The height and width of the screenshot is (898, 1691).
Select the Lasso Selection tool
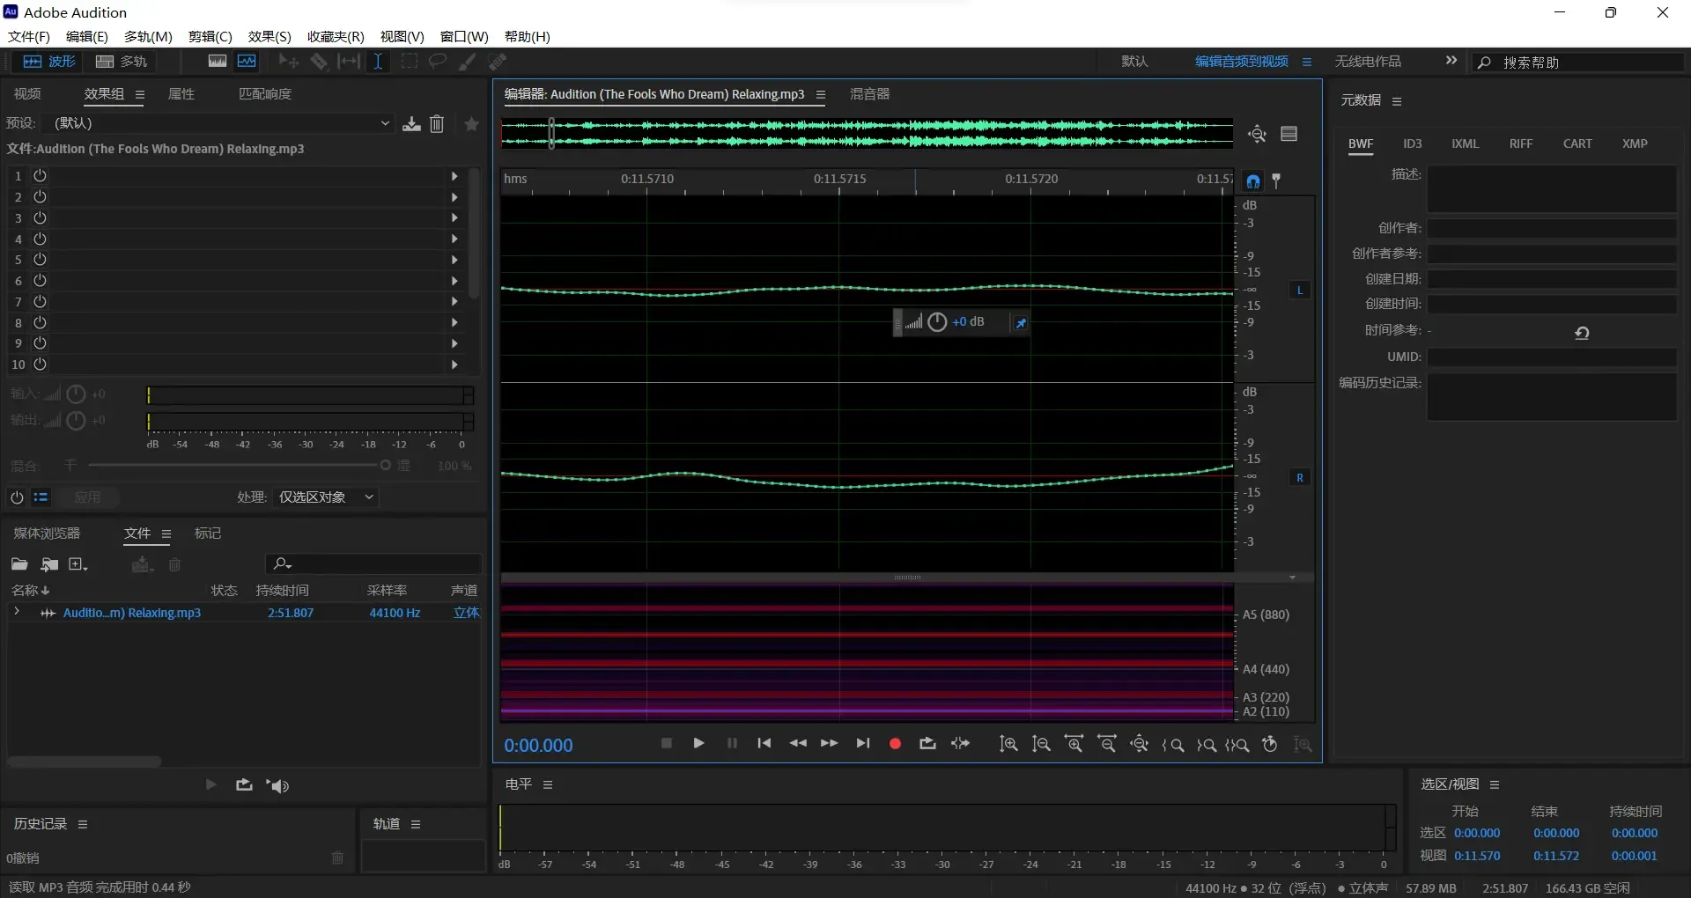click(x=438, y=62)
